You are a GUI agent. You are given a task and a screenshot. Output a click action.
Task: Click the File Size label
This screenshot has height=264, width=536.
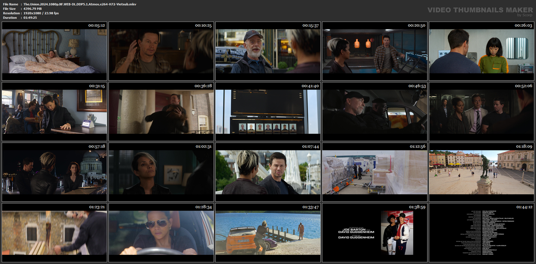pyautogui.click(x=9, y=9)
